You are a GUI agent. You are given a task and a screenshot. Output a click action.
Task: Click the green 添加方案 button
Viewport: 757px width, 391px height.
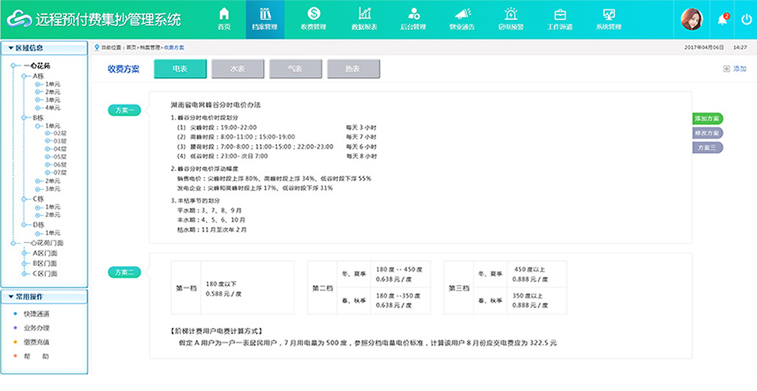(x=706, y=119)
